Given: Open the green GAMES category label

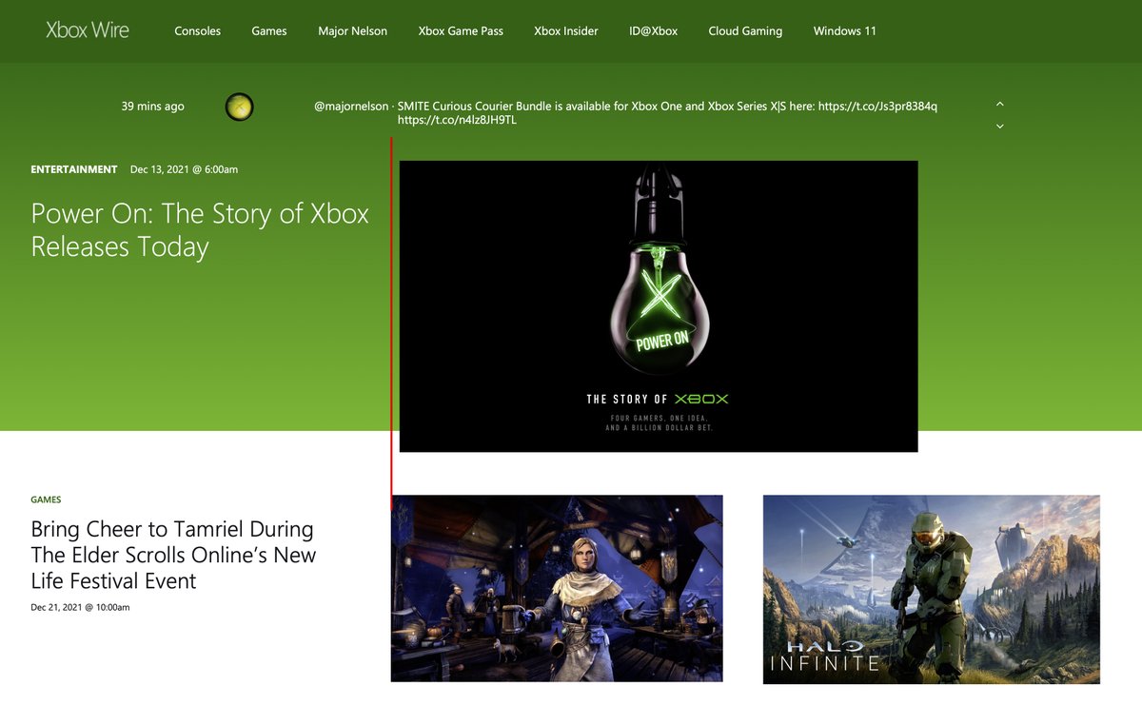Looking at the screenshot, I should 46,499.
